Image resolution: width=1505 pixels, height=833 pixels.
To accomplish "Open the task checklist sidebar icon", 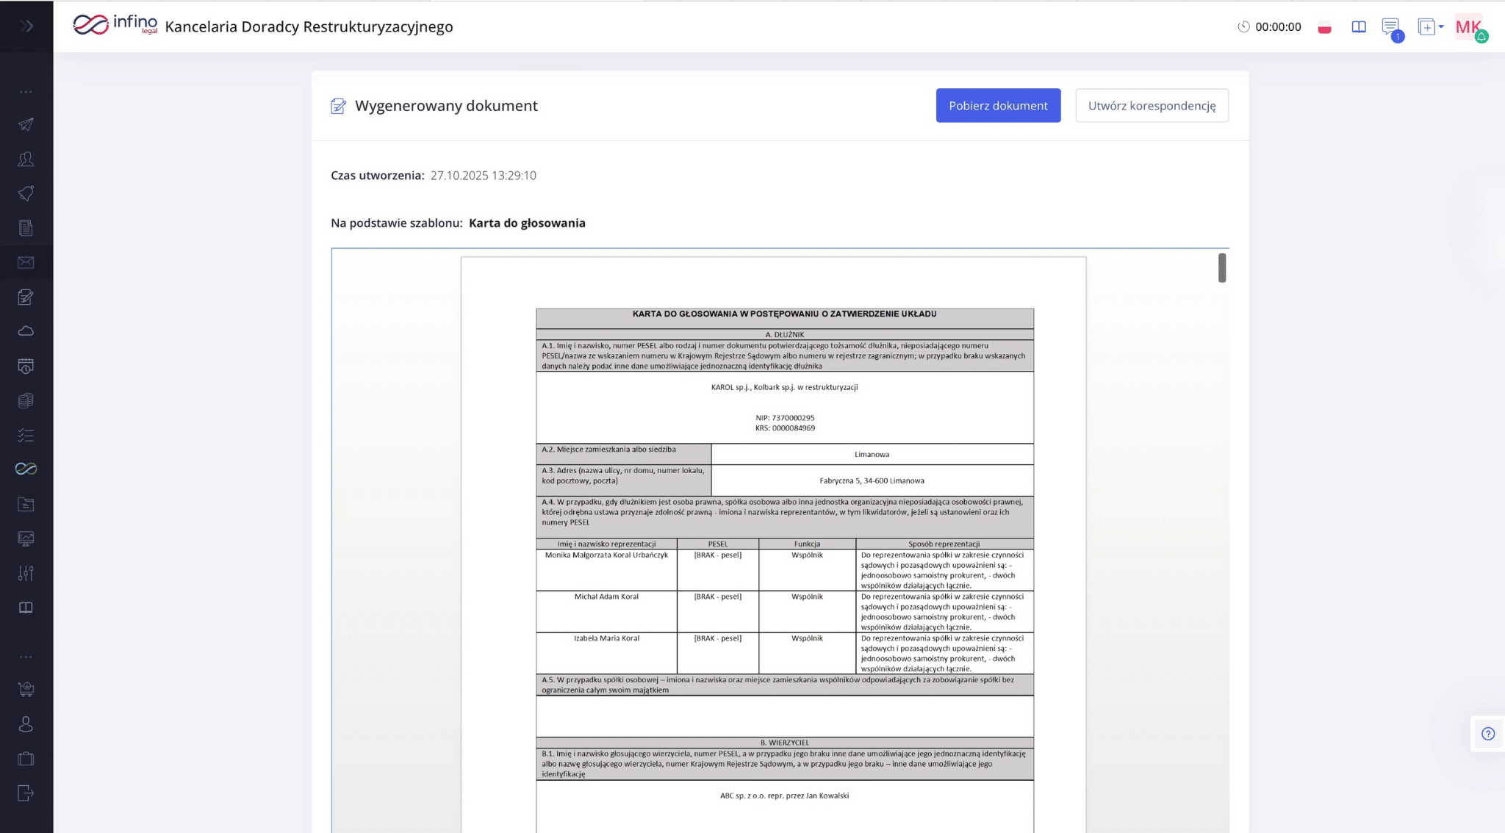I will tap(26, 435).
